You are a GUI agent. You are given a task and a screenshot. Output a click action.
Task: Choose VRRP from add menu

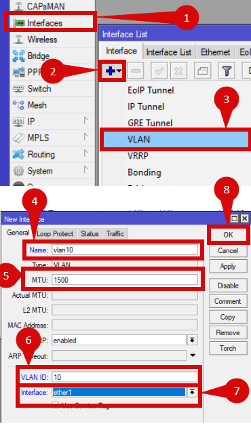coord(138,156)
